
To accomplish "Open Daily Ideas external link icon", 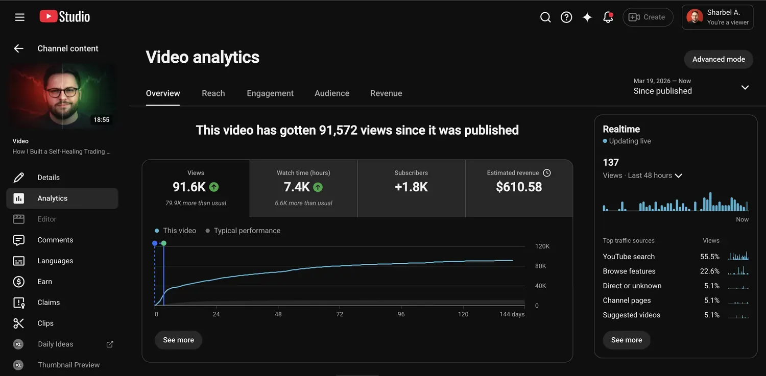I will pos(110,344).
